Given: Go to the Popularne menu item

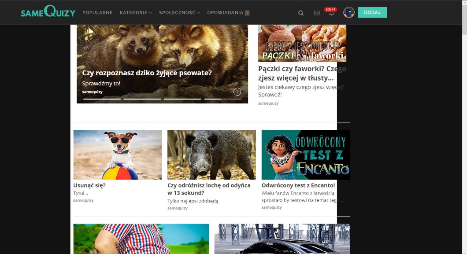Looking at the screenshot, I should tap(97, 12).
